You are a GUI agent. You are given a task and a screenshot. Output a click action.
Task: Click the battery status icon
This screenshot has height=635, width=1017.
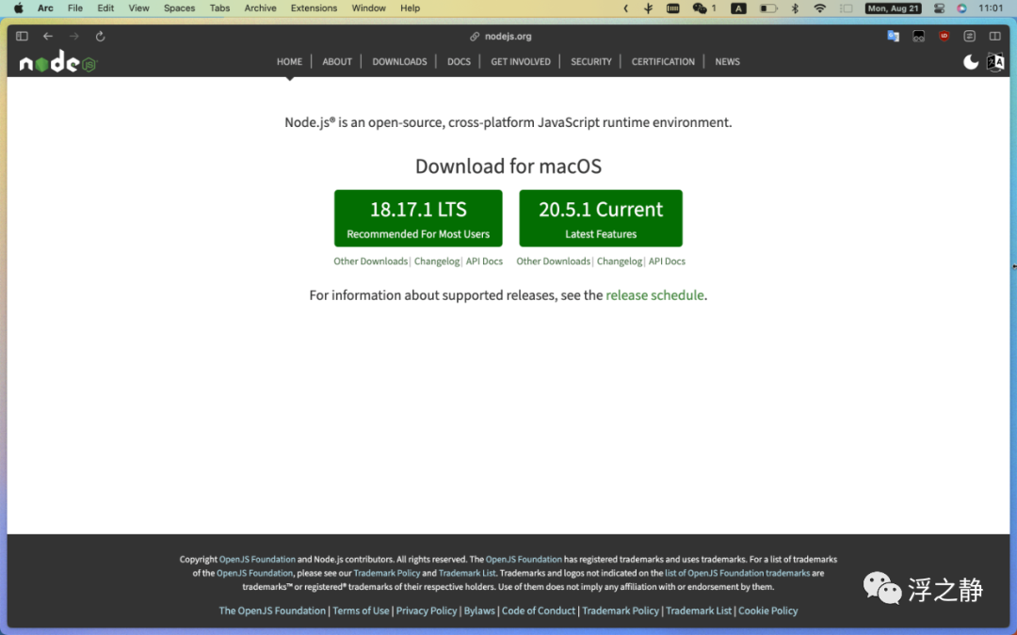tap(768, 8)
